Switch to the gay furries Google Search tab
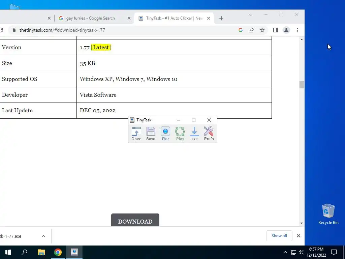 coord(90,18)
